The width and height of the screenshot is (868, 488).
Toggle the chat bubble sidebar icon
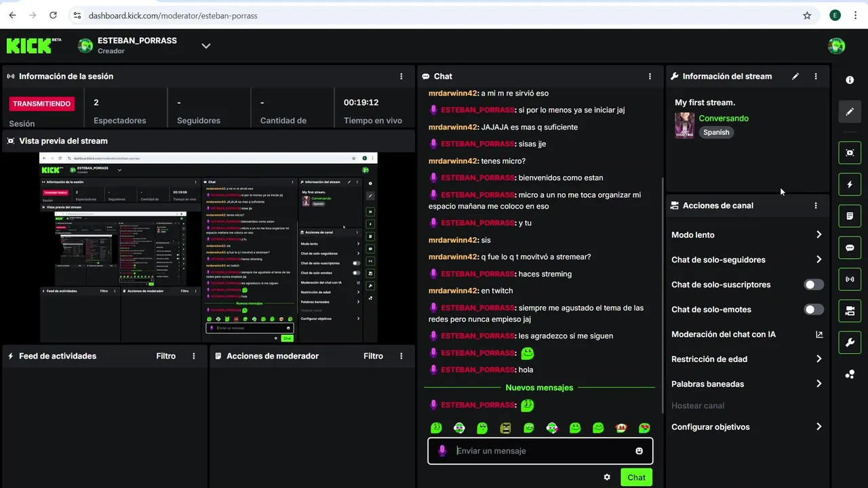[x=850, y=247]
